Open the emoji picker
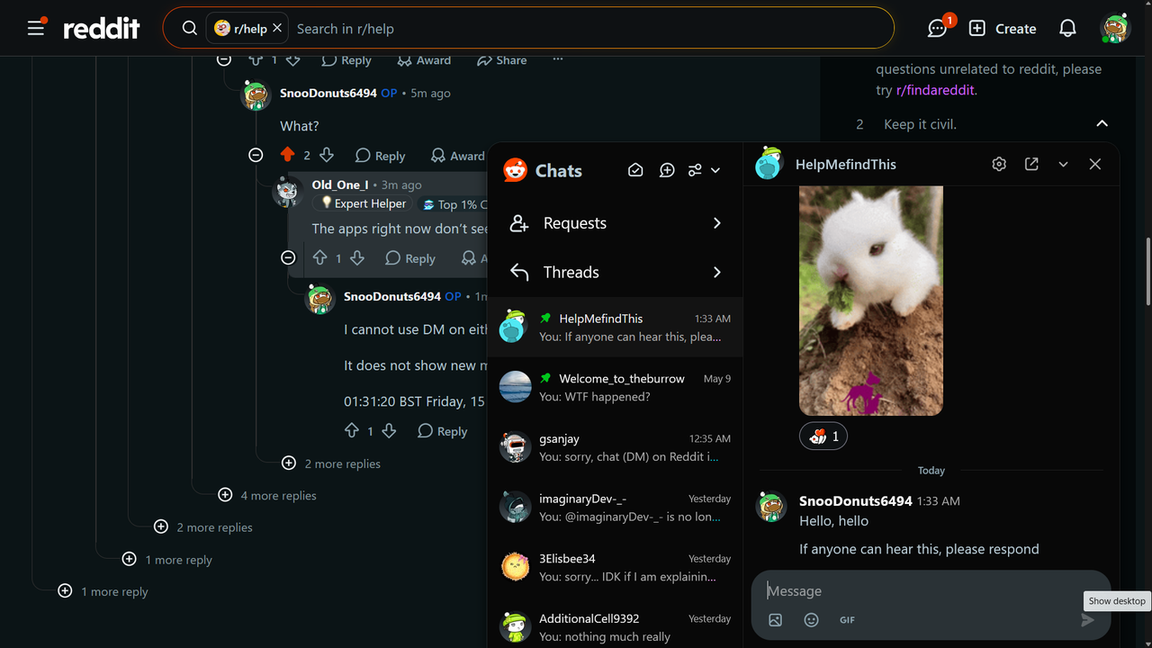 [x=812, y=620]
